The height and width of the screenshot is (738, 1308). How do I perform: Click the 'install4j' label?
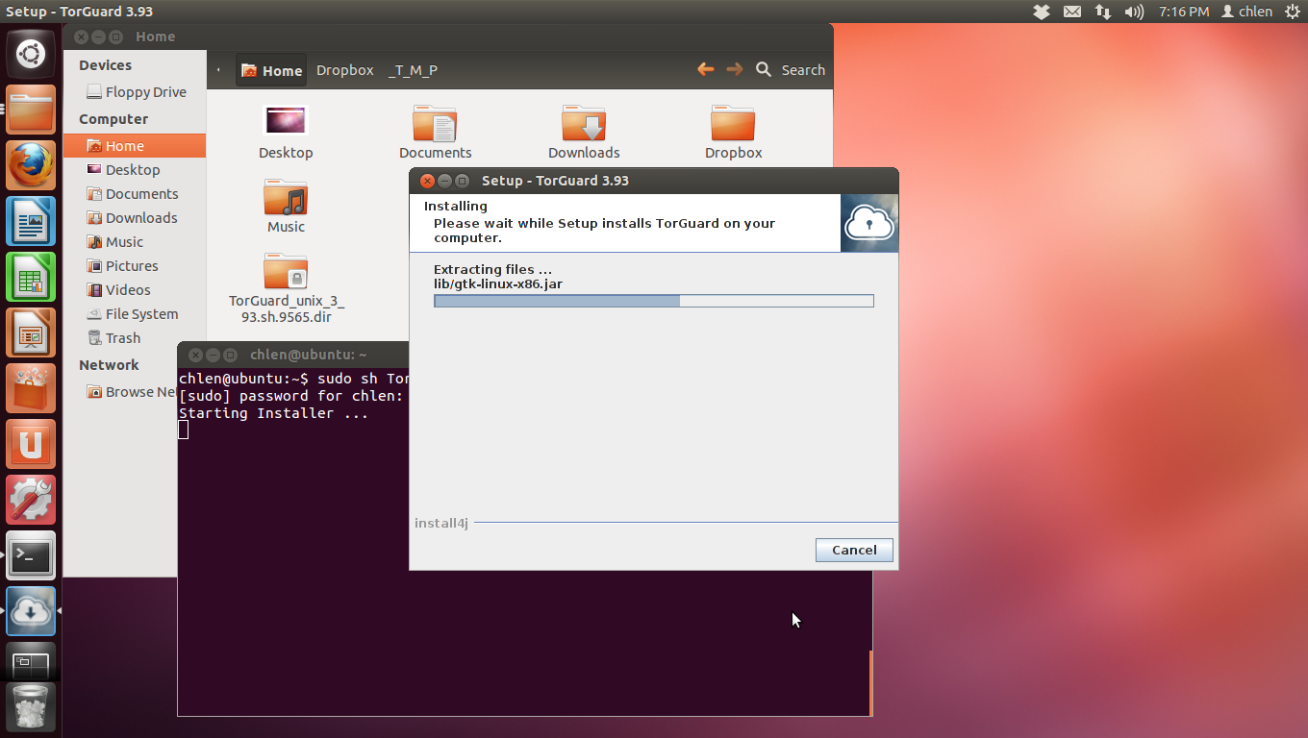(x=441, y=523)
